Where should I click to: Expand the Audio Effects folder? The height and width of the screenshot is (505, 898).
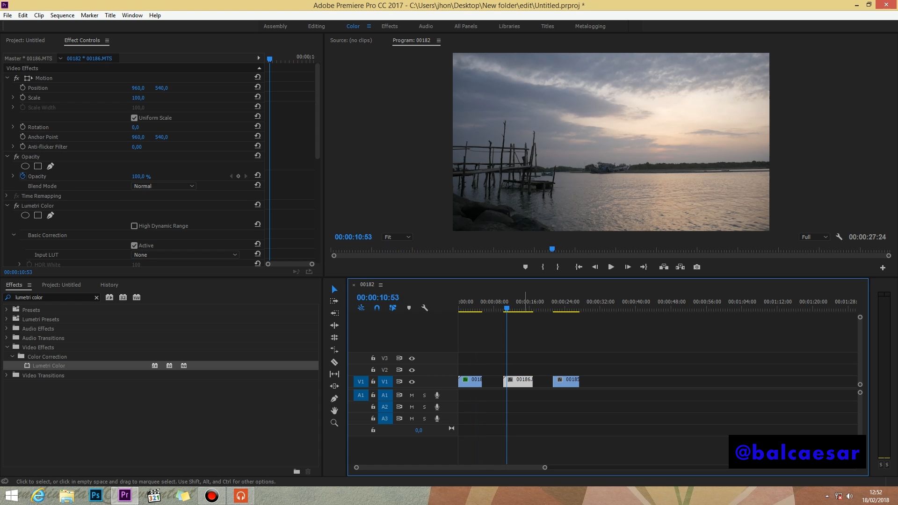7,328
